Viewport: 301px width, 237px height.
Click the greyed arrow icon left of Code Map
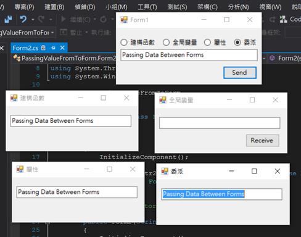pyautogui.click(x=272, y=20)
